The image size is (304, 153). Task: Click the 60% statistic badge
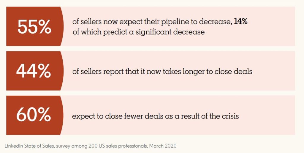(x=34, y=115)
